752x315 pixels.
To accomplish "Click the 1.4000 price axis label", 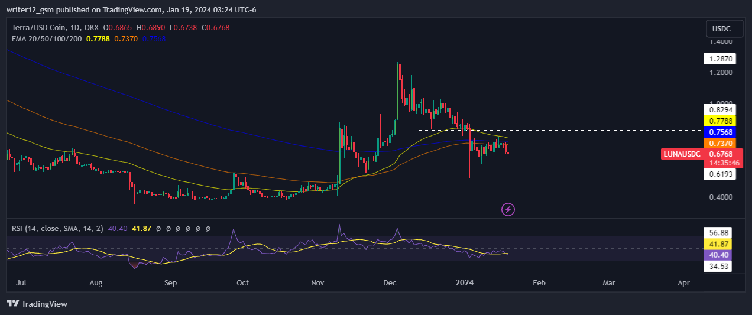I will (x=721, y=42).
